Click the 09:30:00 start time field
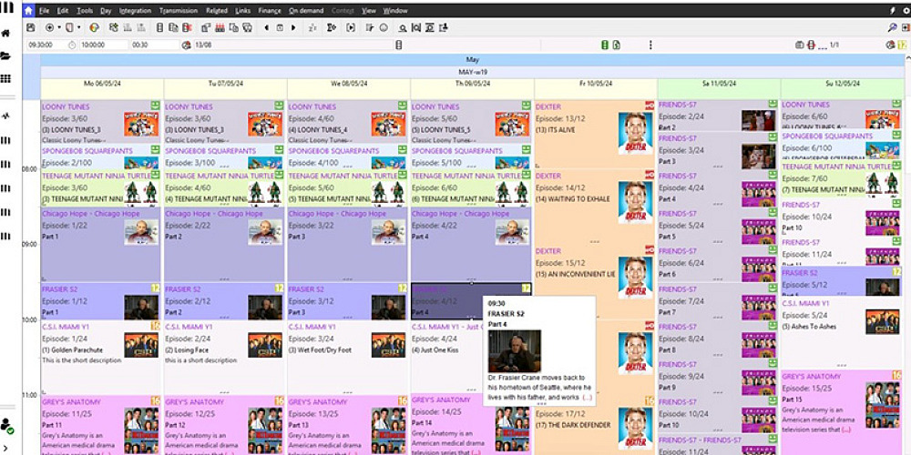This screenshot has width=911, height=455. 39,44
